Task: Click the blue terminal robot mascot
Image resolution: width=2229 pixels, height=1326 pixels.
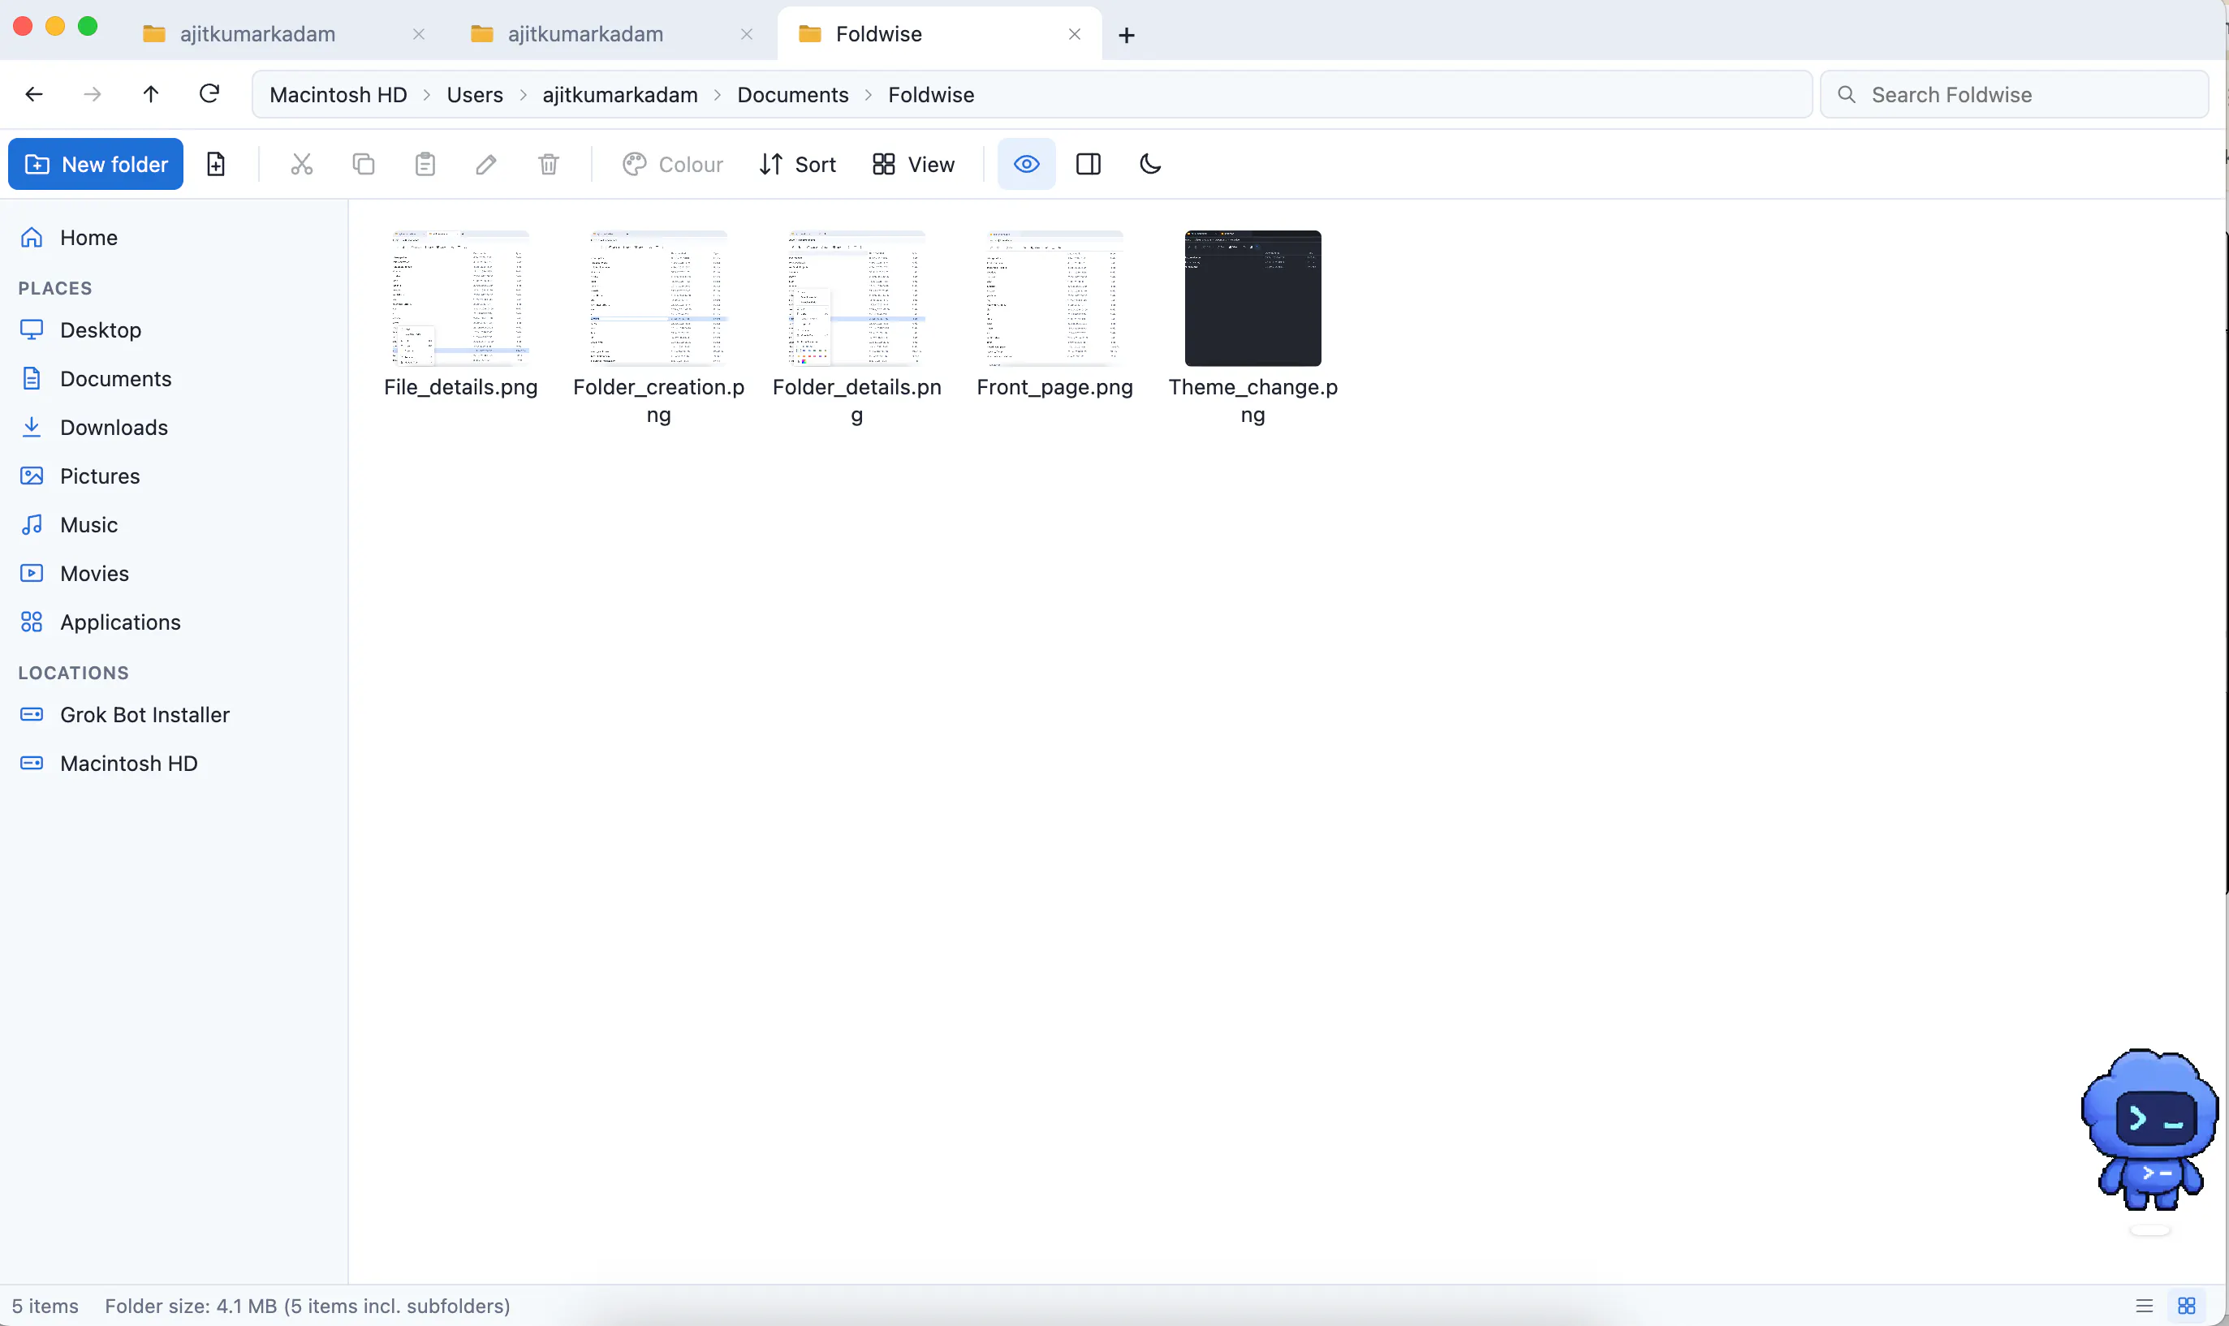Action: [x=2149, y=1130]
